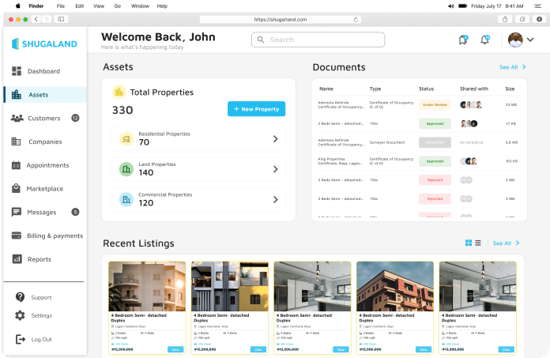Click the Settings gear icon
The image size is (550, 358).
coord(20,315)
